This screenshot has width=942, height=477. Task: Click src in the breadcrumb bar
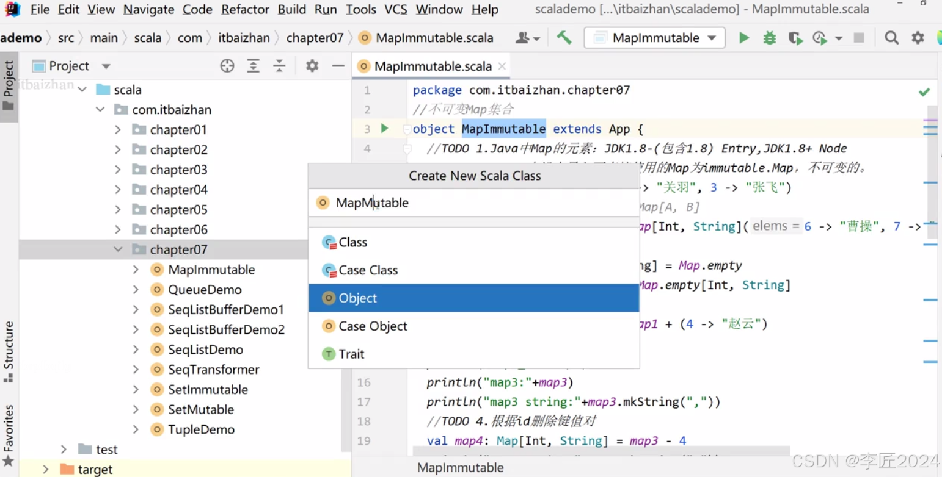point(66,38)
